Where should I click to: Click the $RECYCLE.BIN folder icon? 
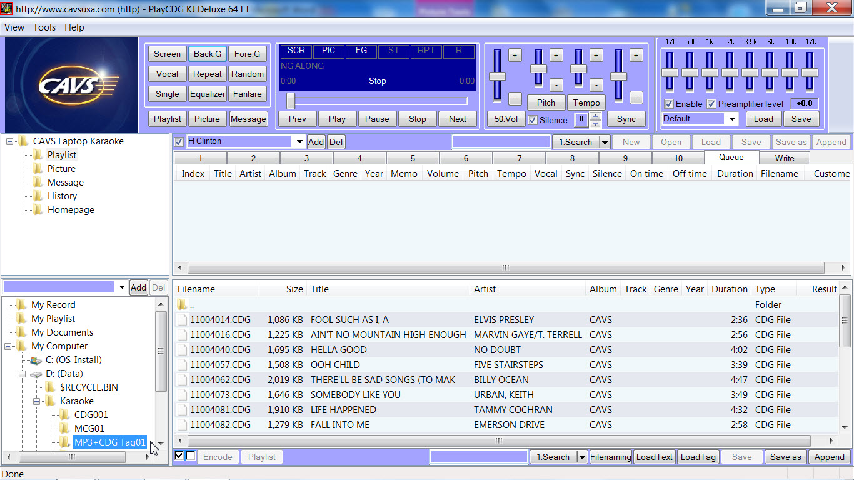51,387
